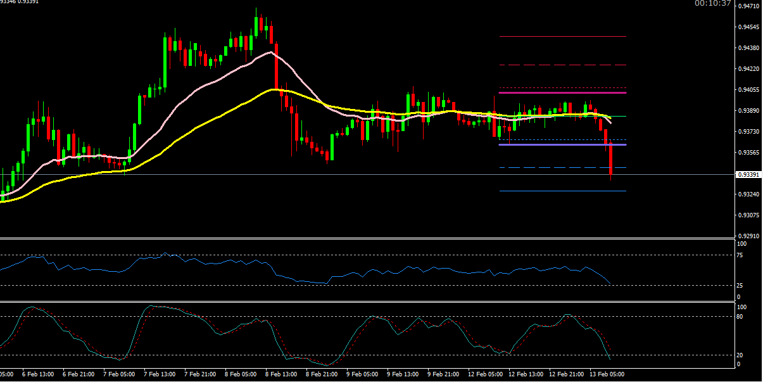Click the 0.94055 price axis label

750,90
